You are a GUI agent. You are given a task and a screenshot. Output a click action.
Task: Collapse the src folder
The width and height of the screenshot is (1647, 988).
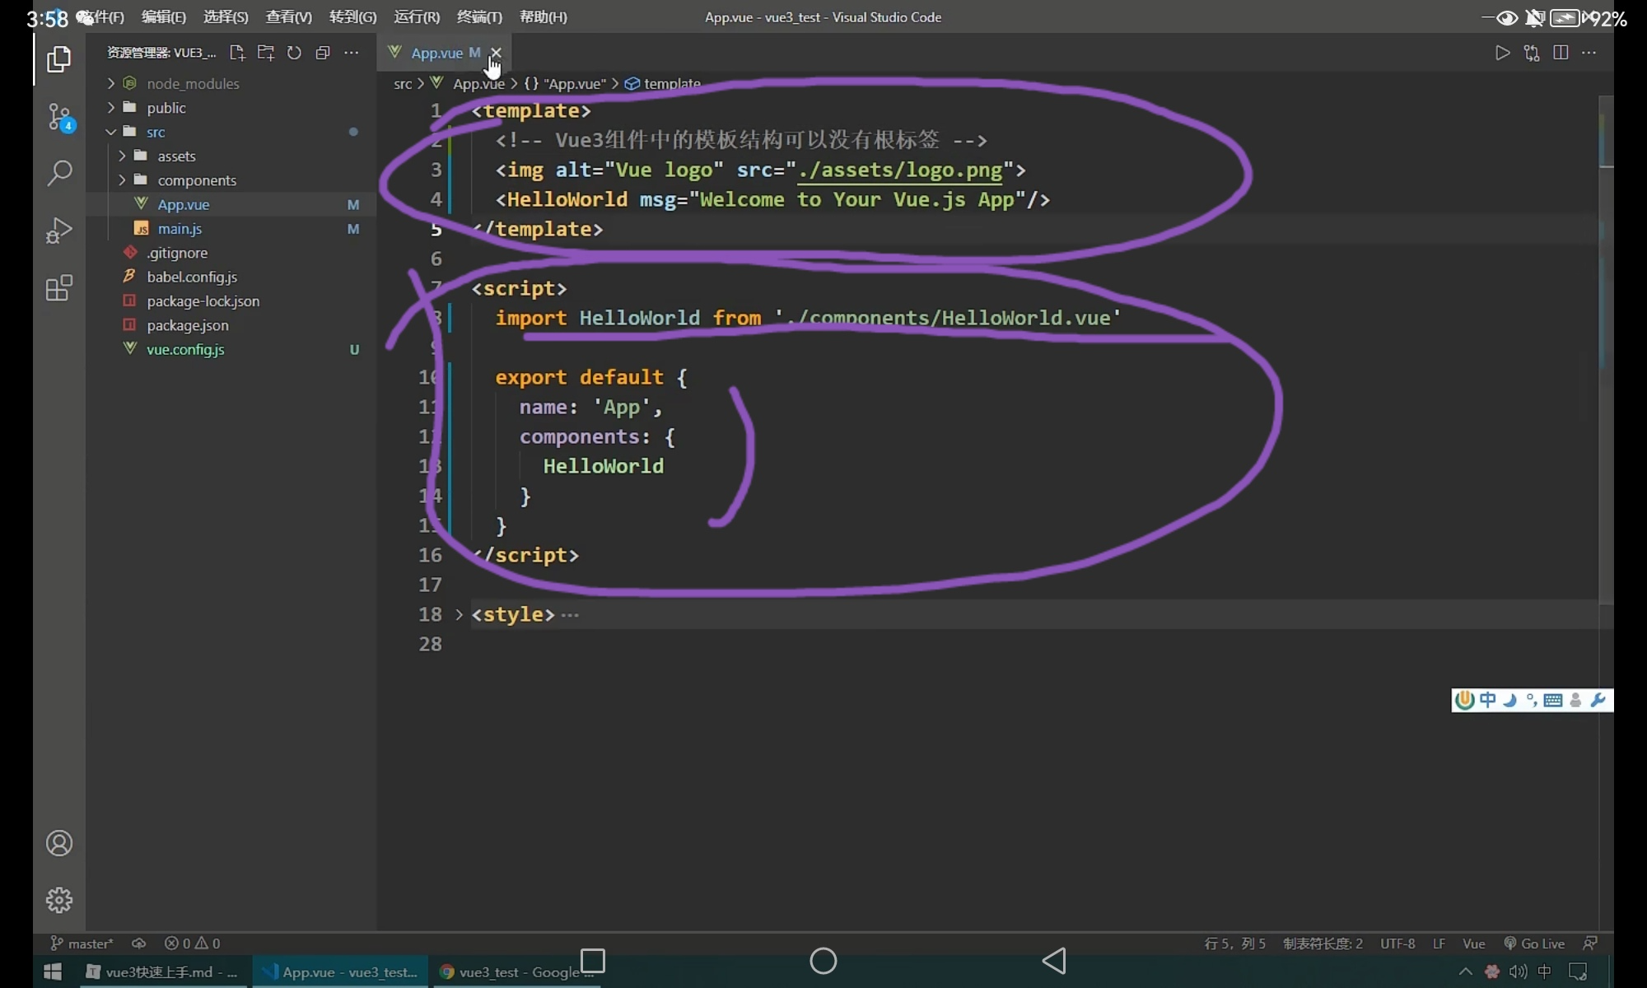[x=156, y=132]
